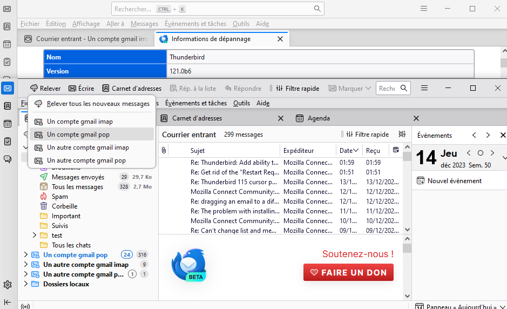Click Écrire to compose a message
Screen dimensions: 507x309
pyautogui.click(x=81, y=89)
